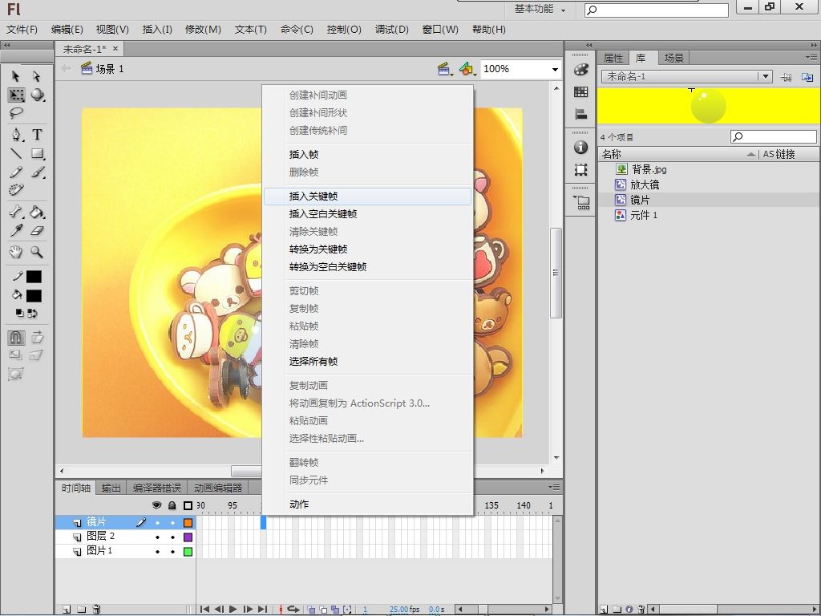Image resolution: width=821 pixels, height=616 pixels.
Task: Open the collapsed Color palette panel icon
Action: pyautogui.click(x=580, y=69)
